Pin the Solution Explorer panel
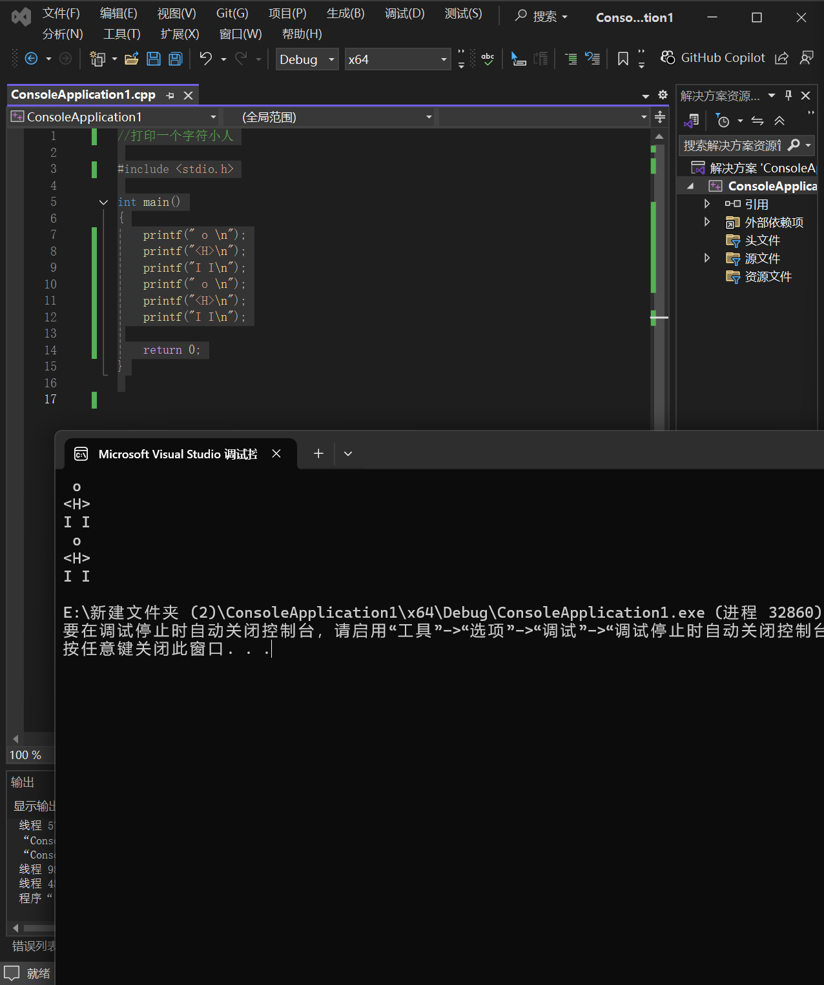Viewport: 824px width, 985px height. (x=788, y=96)
